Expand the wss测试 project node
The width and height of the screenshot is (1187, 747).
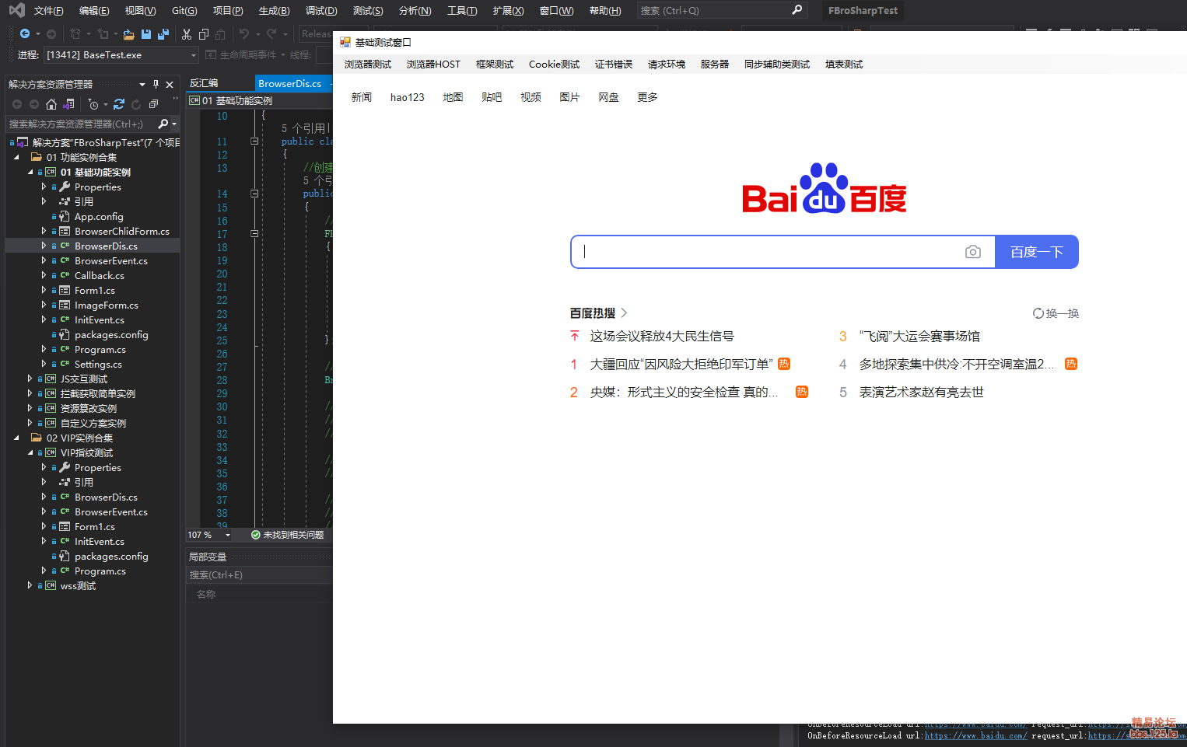(x=30, y=585)
